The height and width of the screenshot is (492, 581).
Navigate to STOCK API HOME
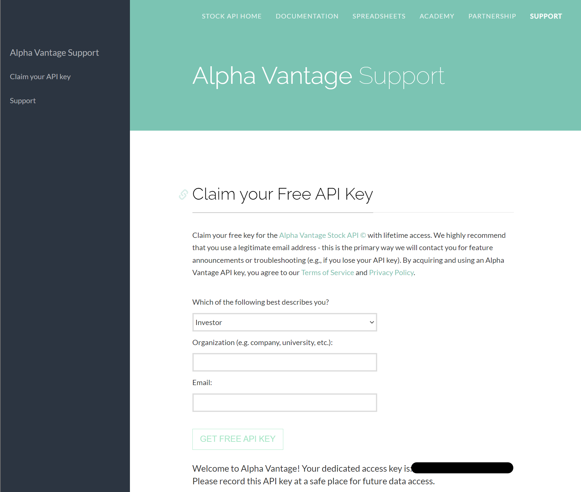point(232,16)
